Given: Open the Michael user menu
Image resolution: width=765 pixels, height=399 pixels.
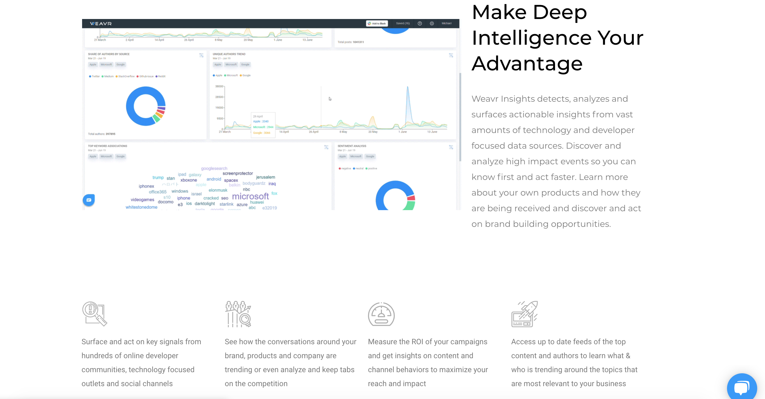Looking at the screenshot, I should click(x=446, y=23).
